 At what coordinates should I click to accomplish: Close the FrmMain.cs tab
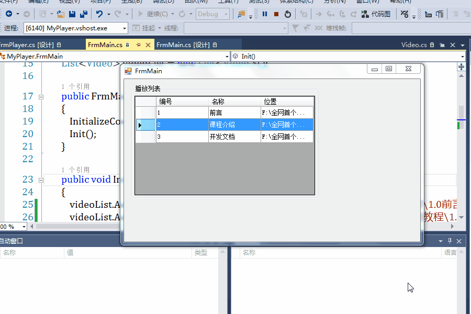[x=148, y=45]
